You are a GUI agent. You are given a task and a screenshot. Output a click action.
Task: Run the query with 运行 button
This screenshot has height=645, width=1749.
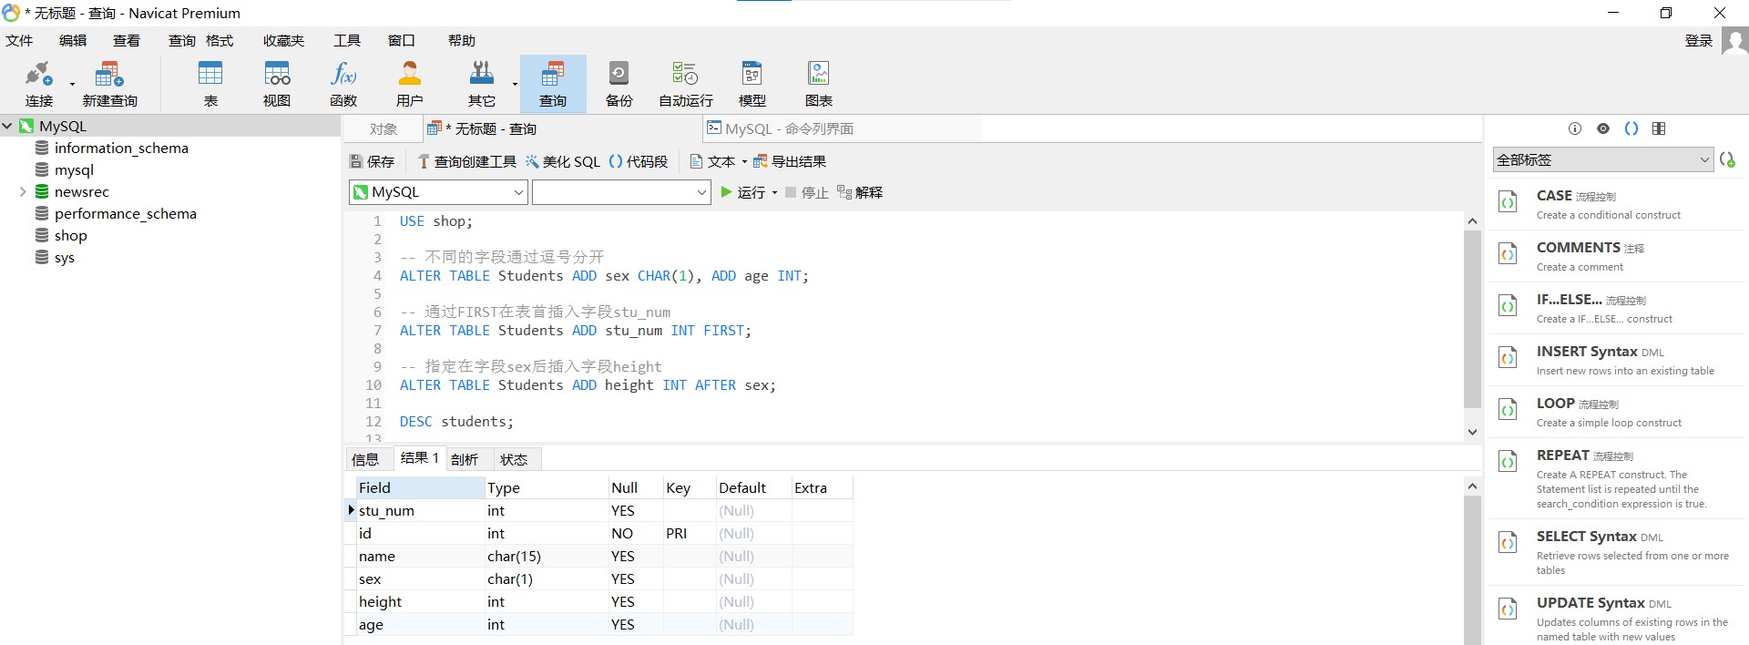click(x=743, y=192)
